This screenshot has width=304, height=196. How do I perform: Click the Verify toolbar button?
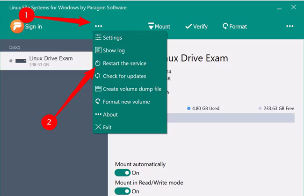pyautogui.click(x=196, y=26)
